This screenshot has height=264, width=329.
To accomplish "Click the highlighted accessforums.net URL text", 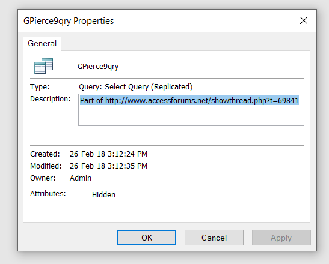I will (202, 101).
